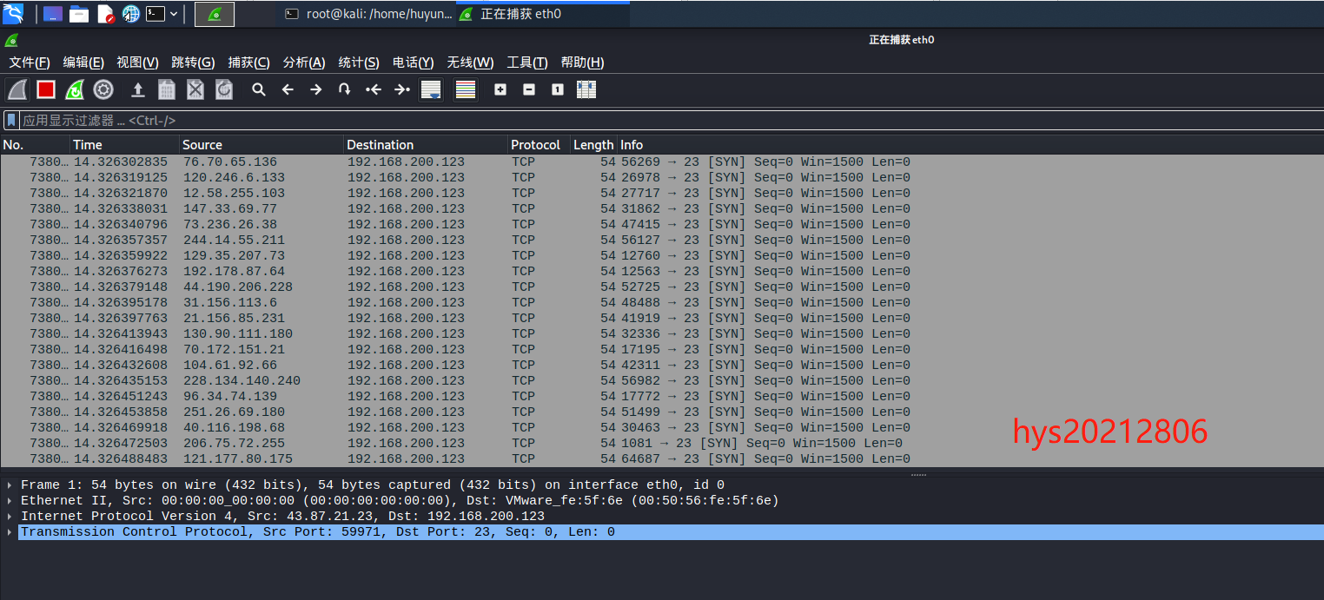Screen dimensions: 1324x600
Task: Restart the current capture
Action: coord(75,89)
